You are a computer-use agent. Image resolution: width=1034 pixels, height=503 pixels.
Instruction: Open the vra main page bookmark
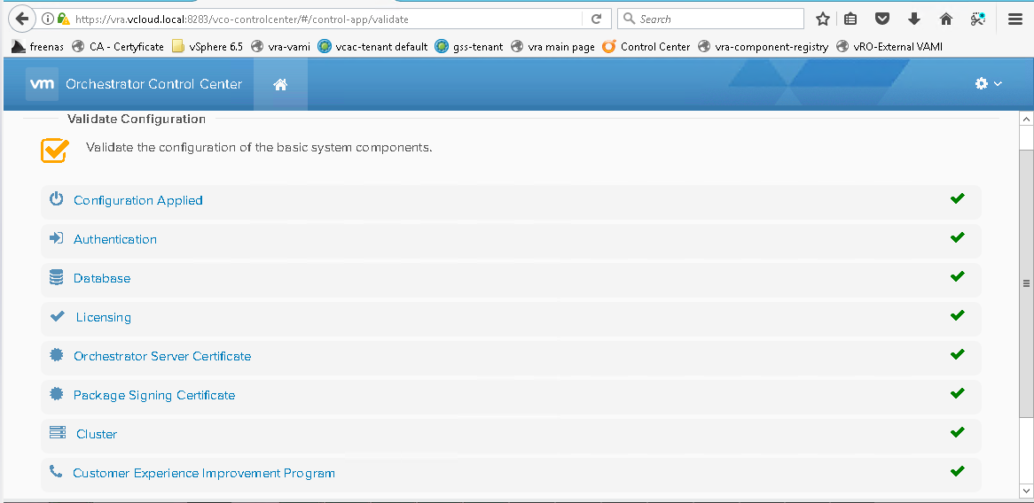point(552,47)
